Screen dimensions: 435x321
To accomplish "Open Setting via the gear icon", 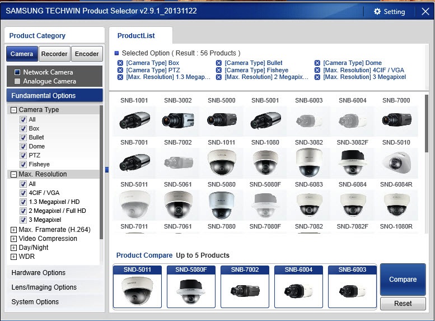I will [x=377, y=12].
